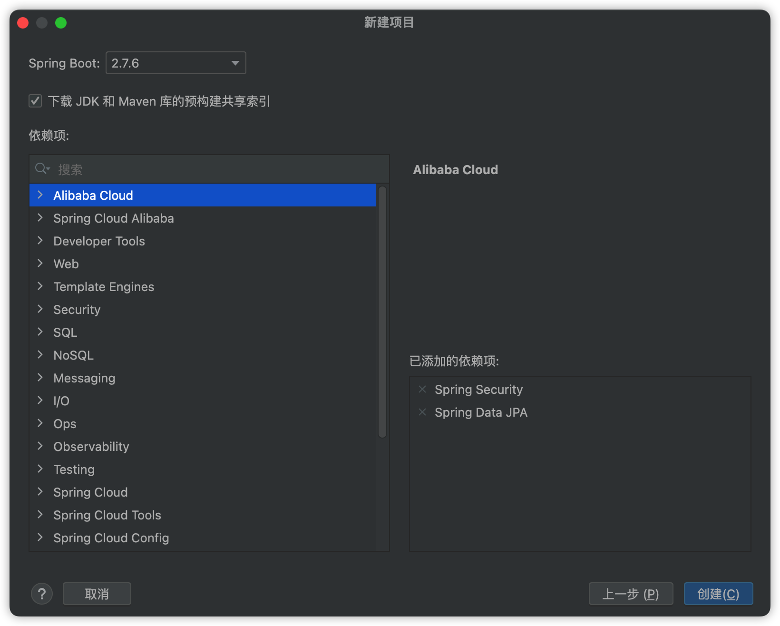Expand the Testing category chevron

[40, 469]
